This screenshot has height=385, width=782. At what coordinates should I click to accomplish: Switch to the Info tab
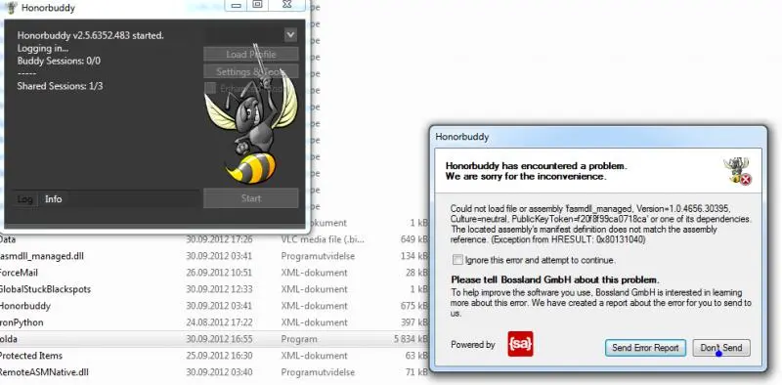[54, 199]
